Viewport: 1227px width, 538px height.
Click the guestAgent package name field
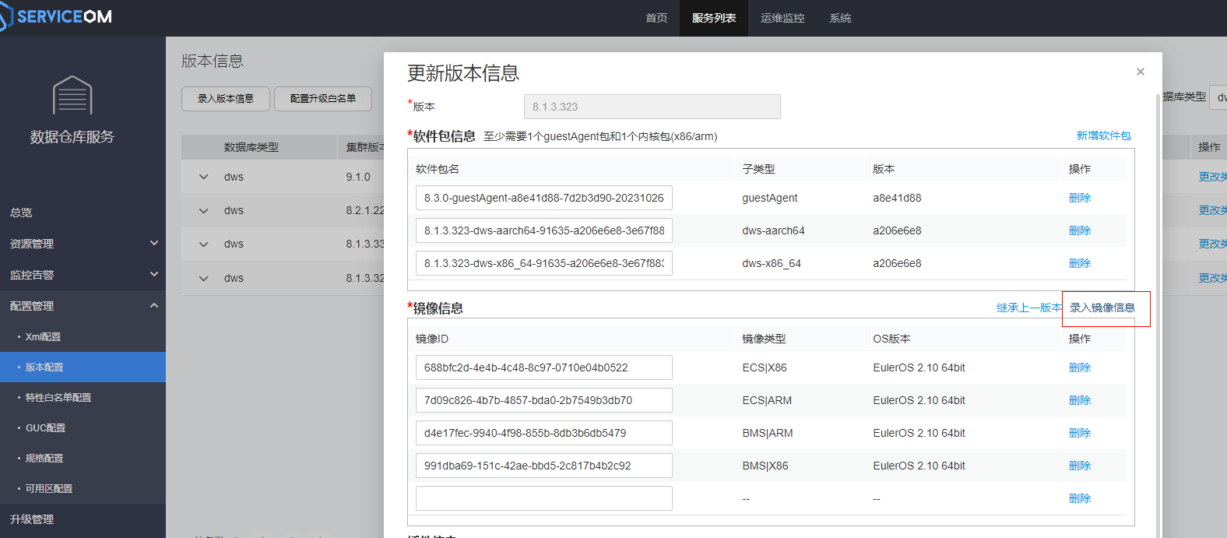pyautogui.click(x=544, y=198)
